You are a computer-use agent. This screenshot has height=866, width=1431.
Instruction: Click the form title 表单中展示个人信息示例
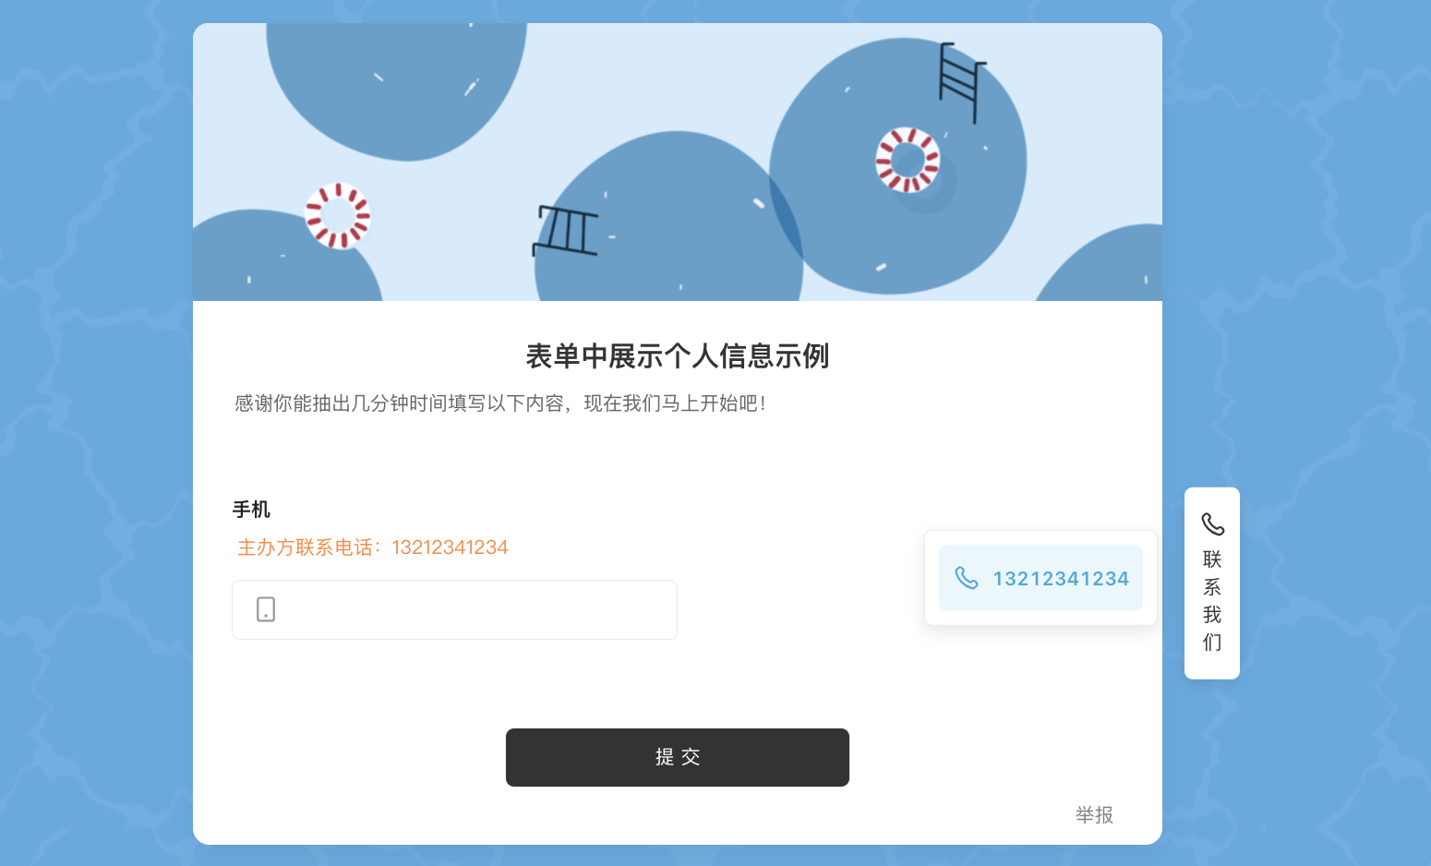[678, 356]
